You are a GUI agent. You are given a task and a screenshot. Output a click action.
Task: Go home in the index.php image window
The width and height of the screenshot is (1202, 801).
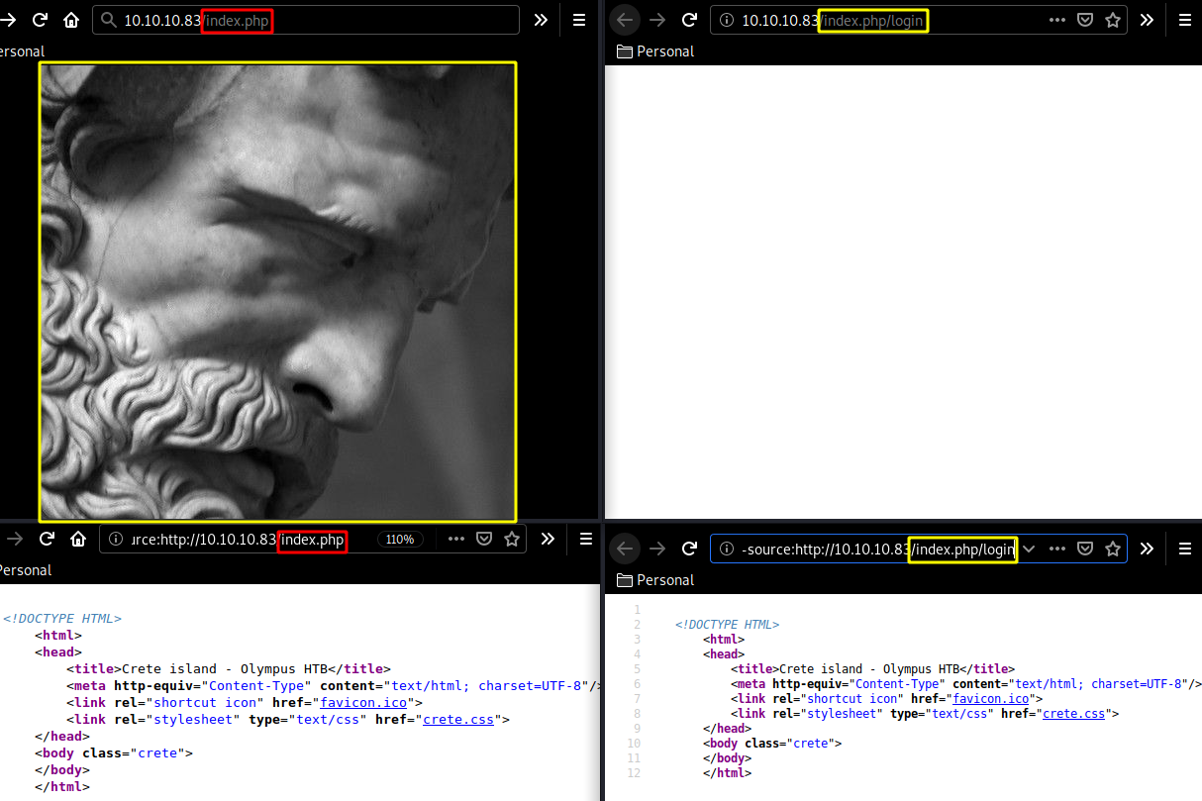point(71,20)
